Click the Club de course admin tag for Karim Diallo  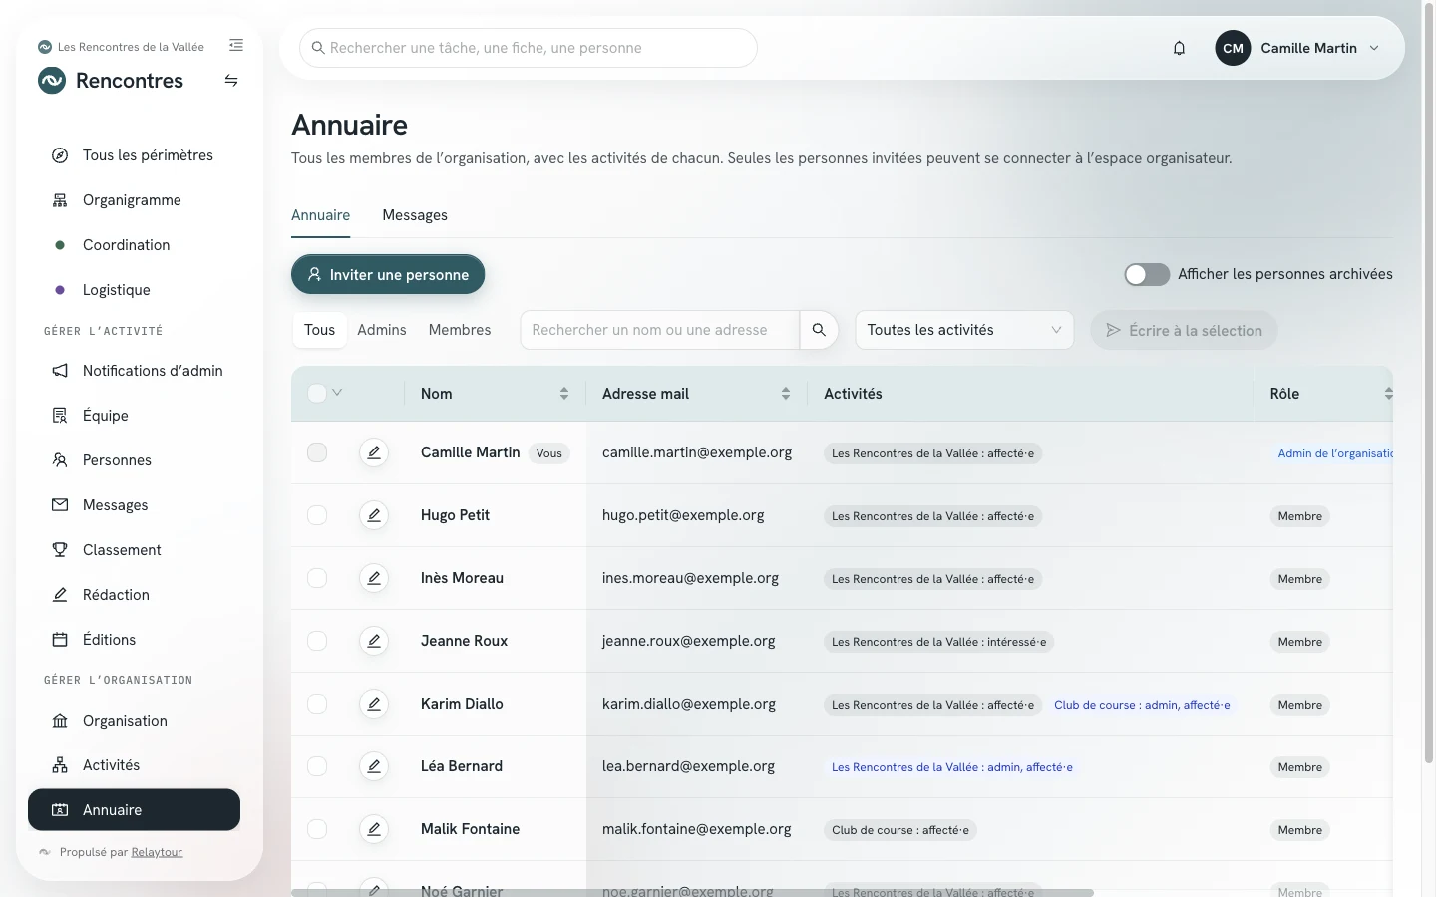tap(1142, 705)
